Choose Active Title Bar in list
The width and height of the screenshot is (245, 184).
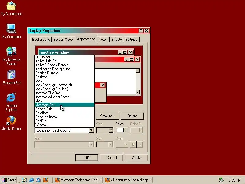[64, 61]
